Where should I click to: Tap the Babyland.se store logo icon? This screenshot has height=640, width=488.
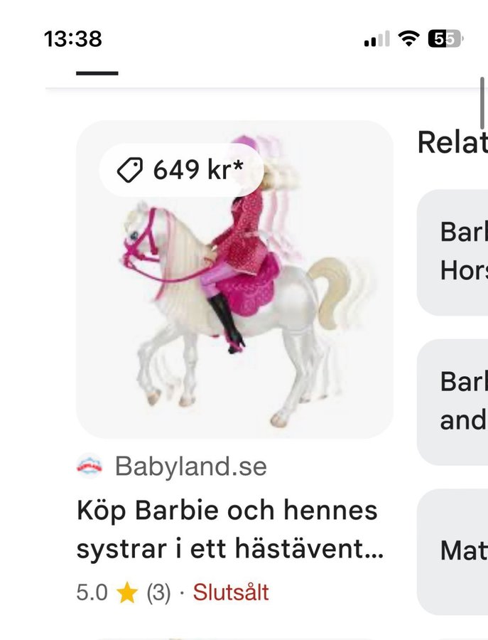(x=90, y=466)
